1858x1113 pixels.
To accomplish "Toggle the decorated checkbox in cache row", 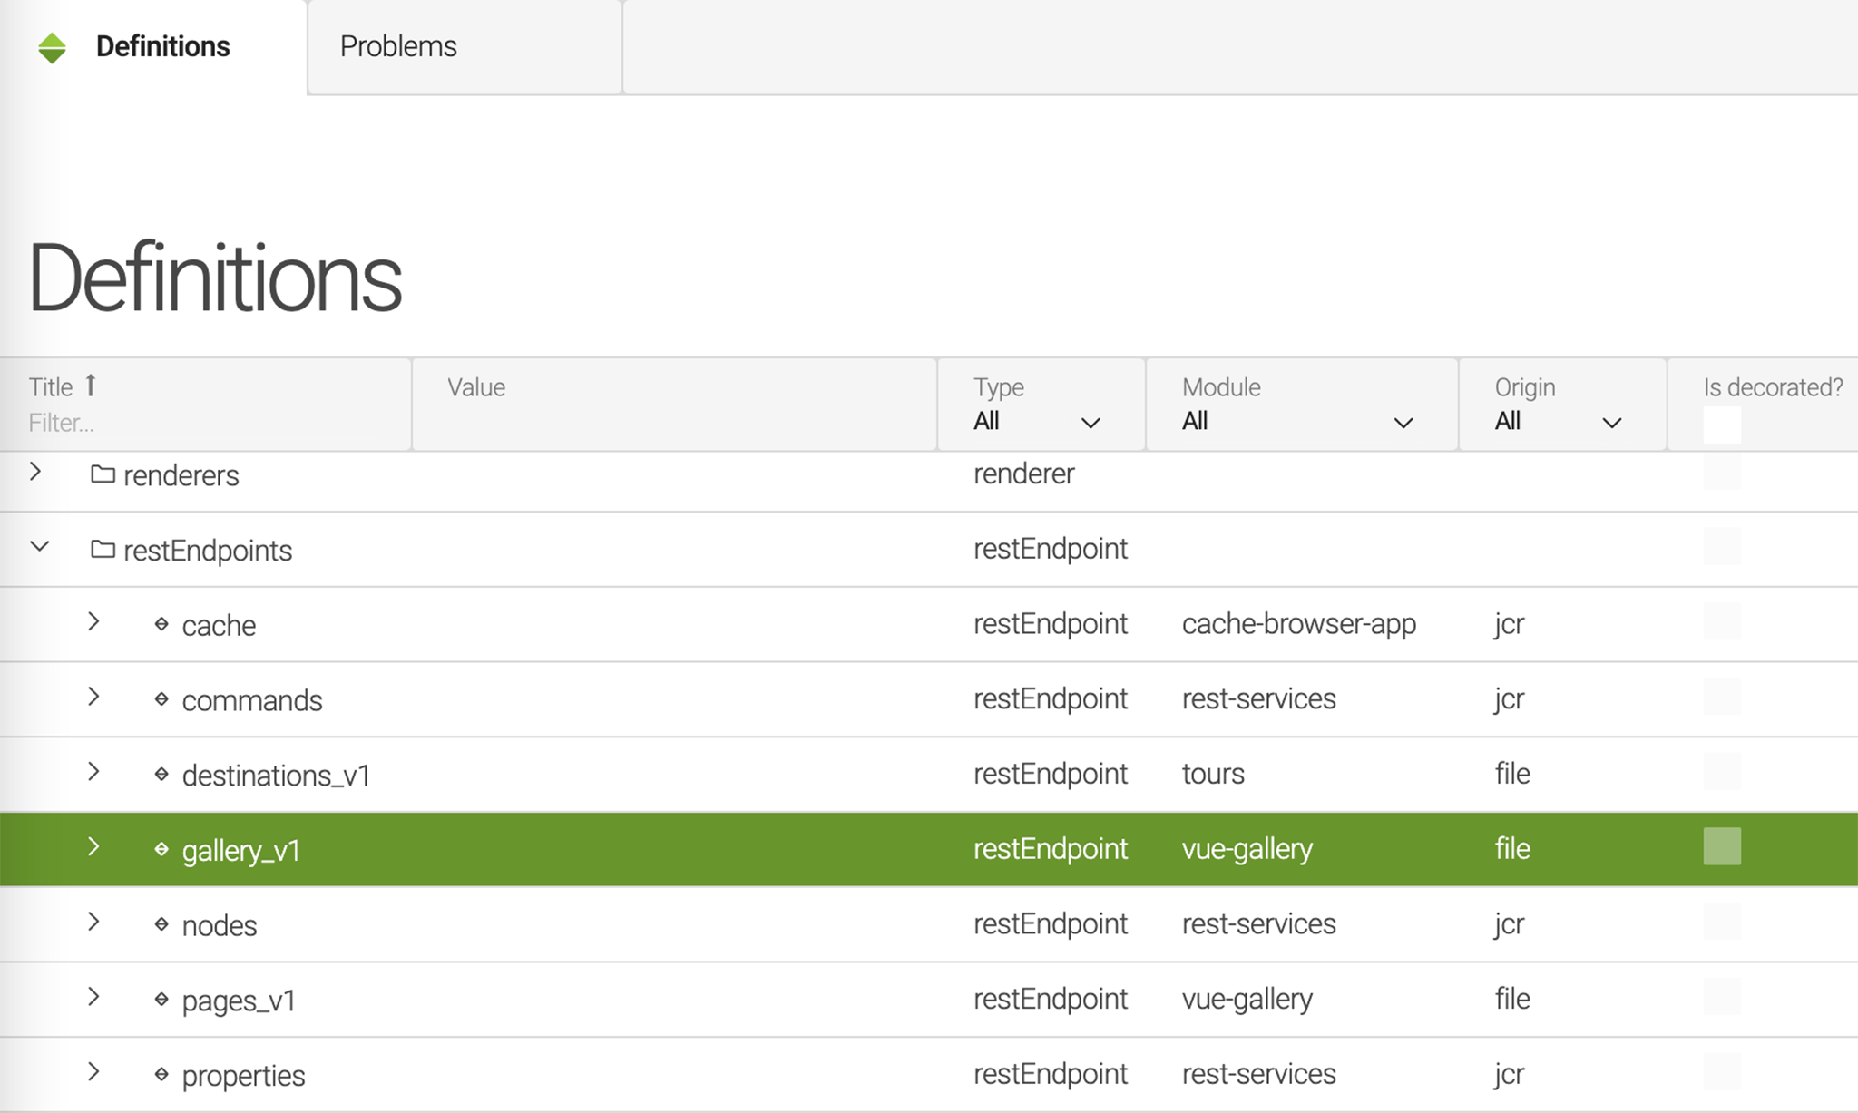I will click(1721, 621).
